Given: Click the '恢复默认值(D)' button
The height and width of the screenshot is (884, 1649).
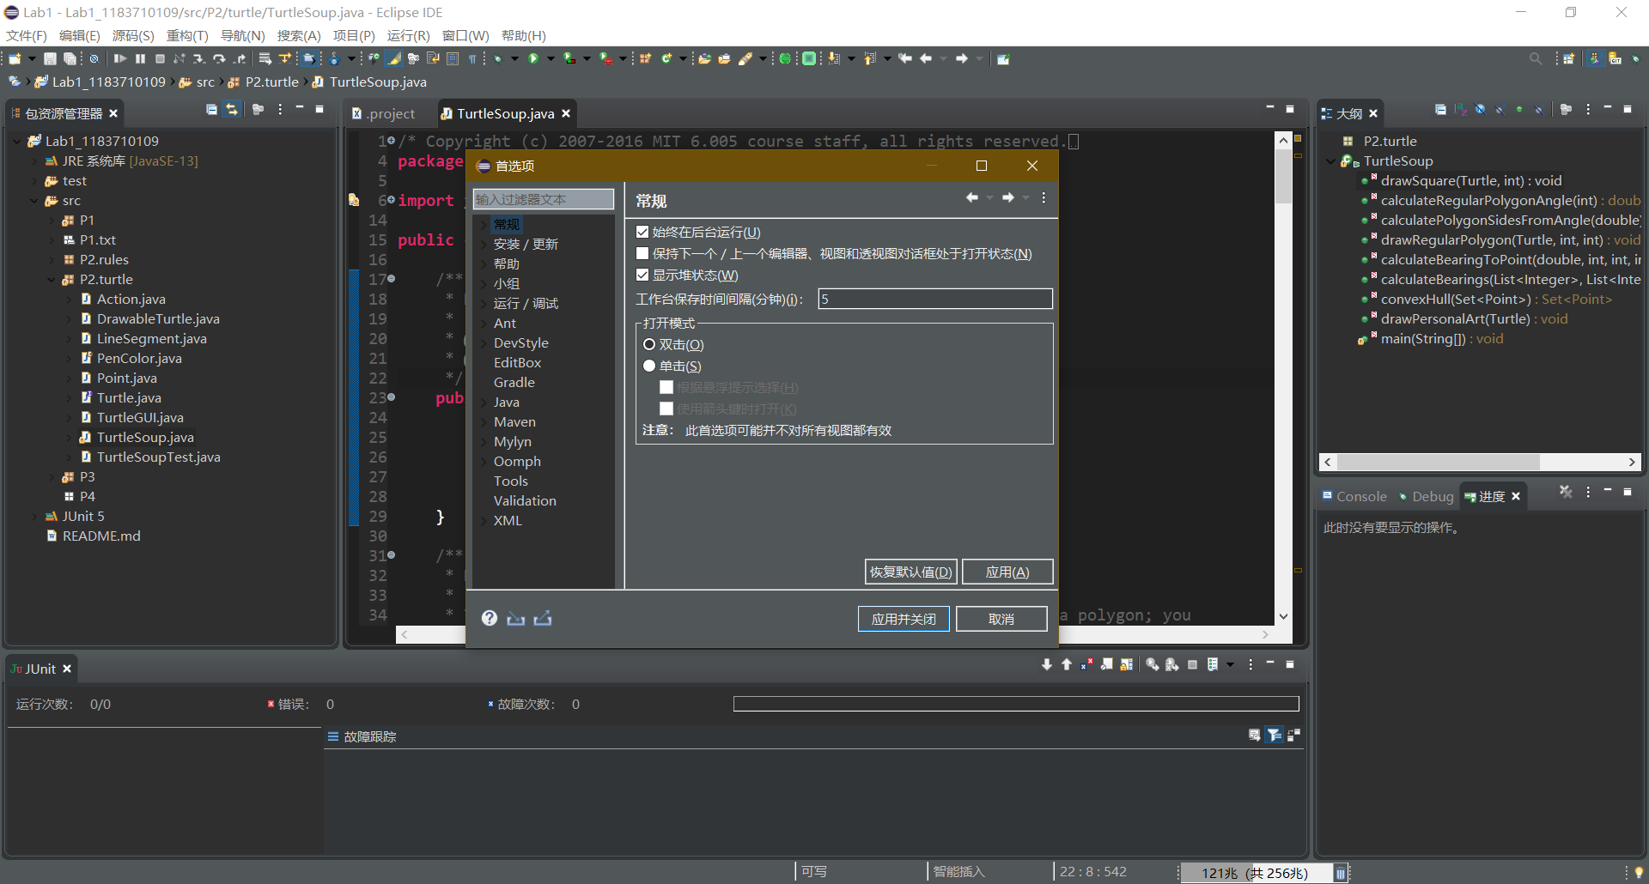Looking at the screenshot, I should click(x=911, y=572).
